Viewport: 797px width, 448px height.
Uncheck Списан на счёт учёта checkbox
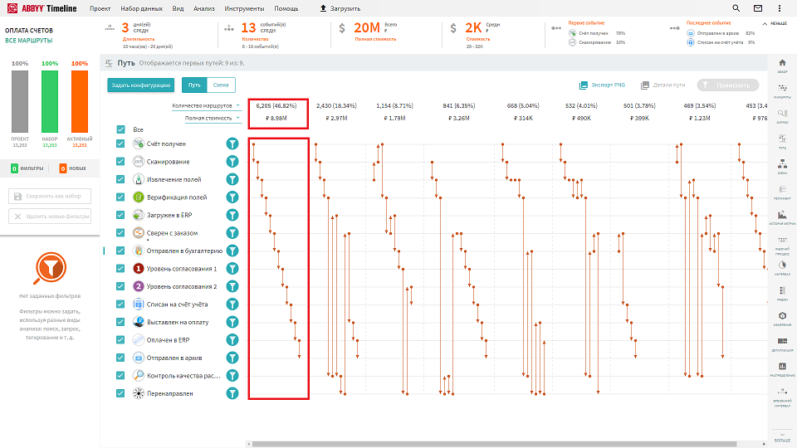click(120, 304)
